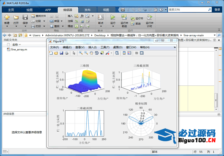
Task: Click Save Figure icon in Figure 1 toolbar
Action: 61,53
